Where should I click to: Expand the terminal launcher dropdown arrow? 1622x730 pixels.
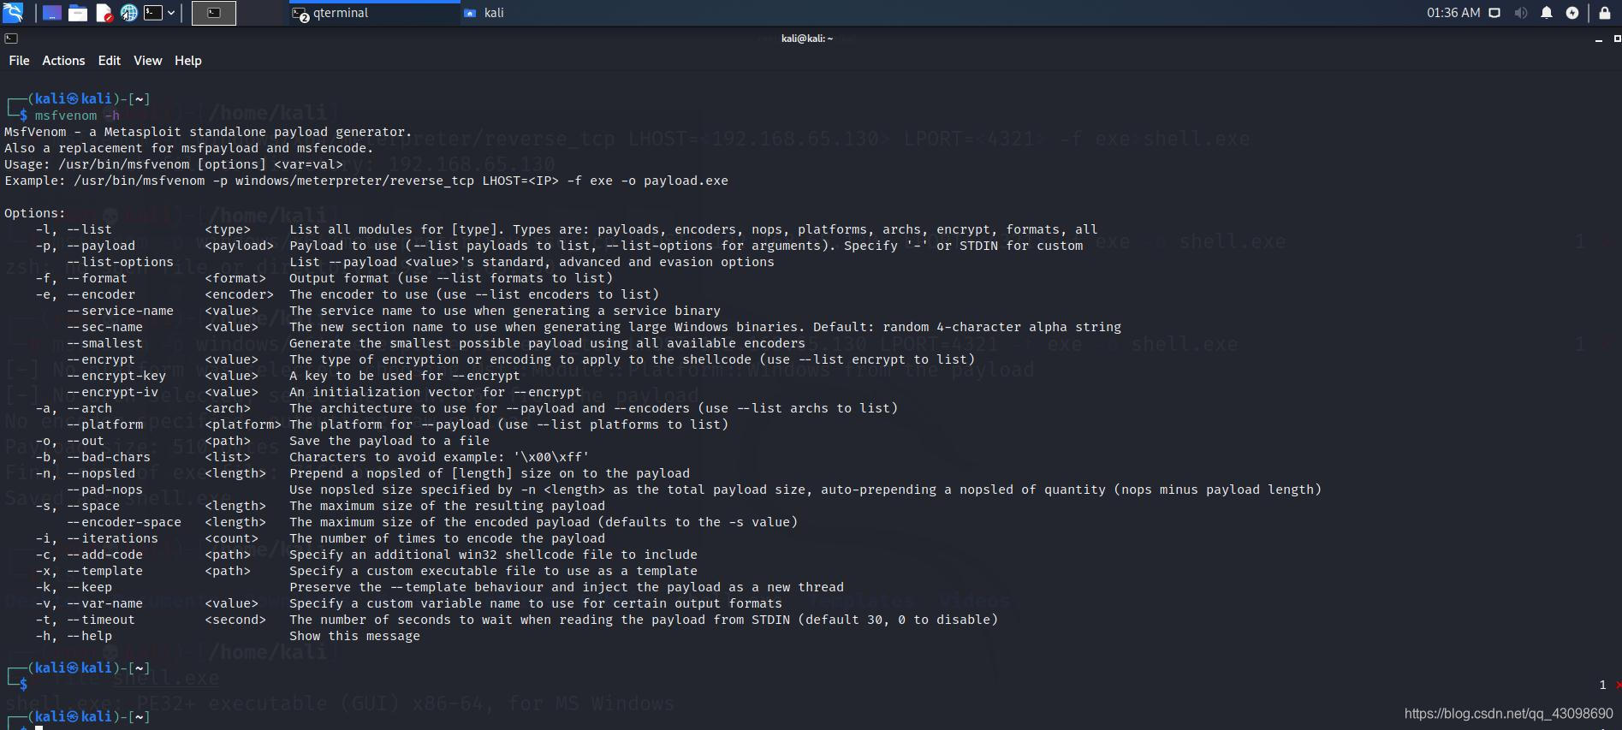171,13
